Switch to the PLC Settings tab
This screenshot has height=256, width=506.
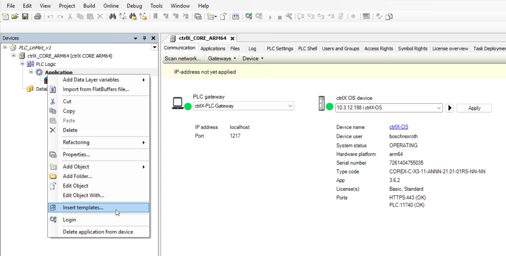[x=280, y=48]
